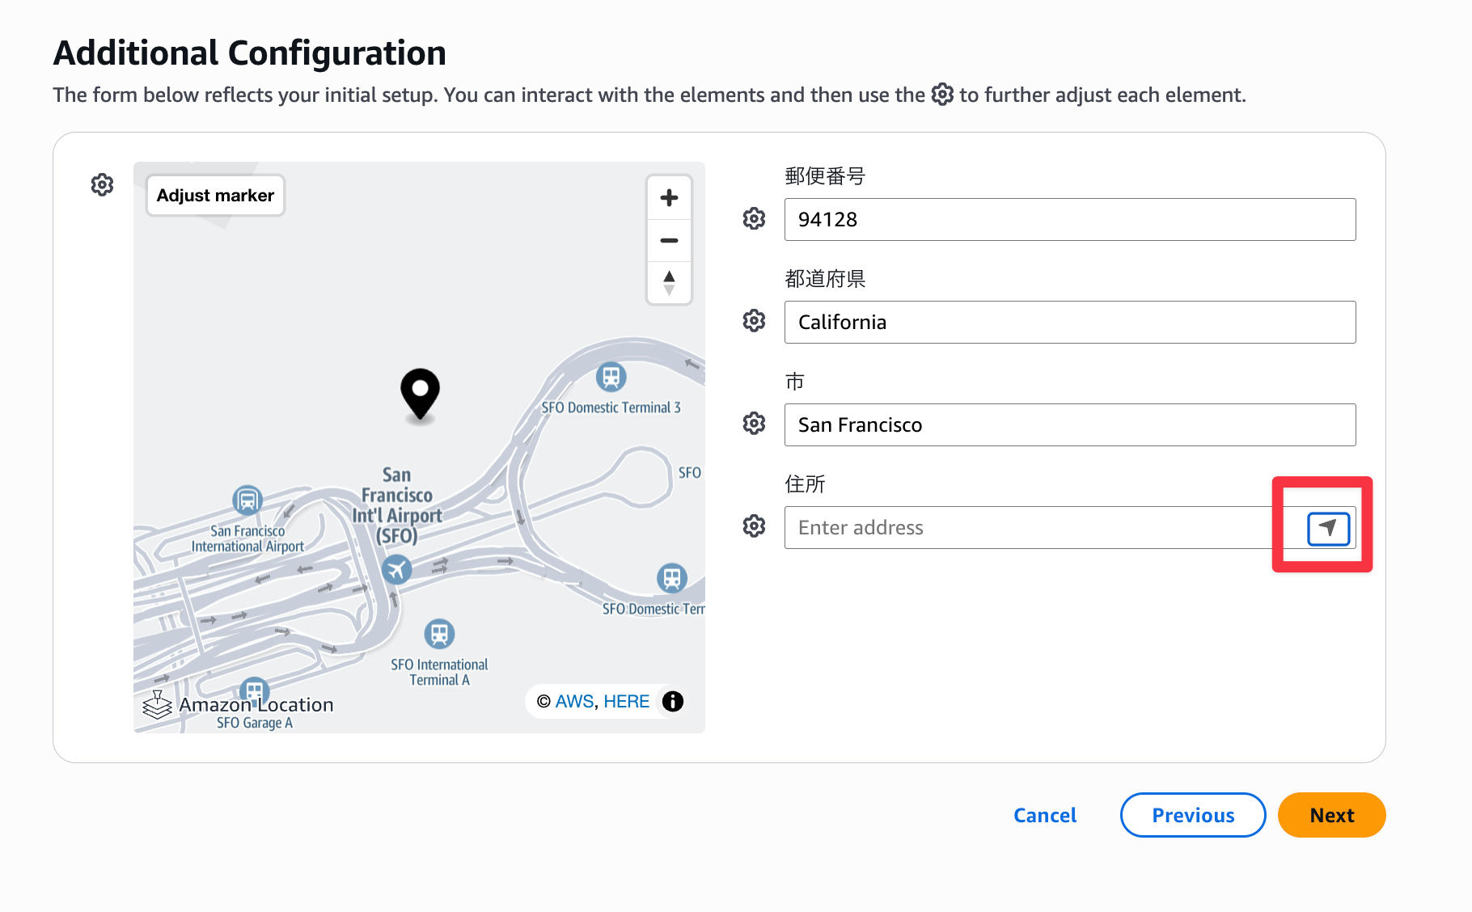Click the locate-me arrow in address field
Screen dimensions: 1472x912
click(x=1328, y=528)
